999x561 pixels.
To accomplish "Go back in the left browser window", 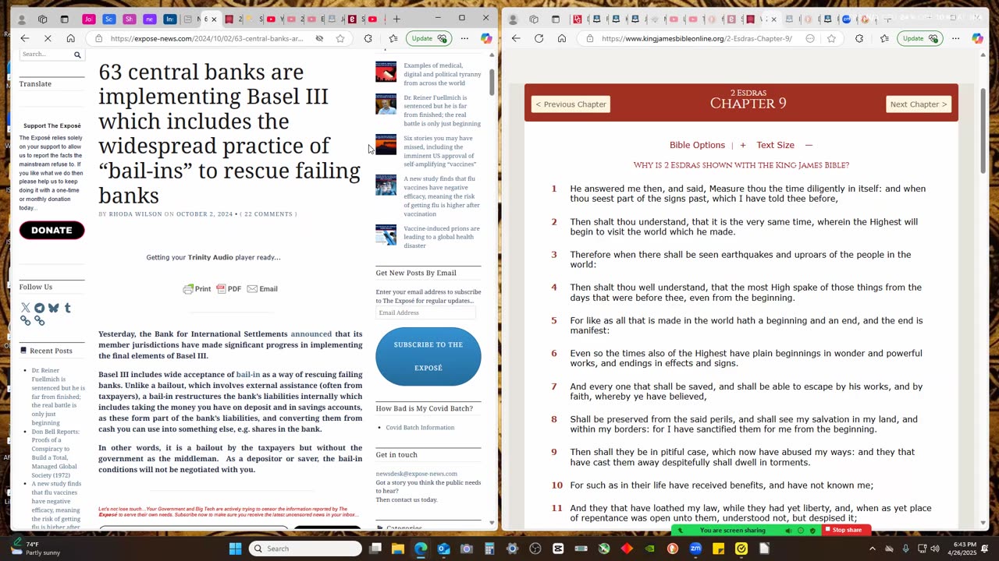I will click(25, 38).
